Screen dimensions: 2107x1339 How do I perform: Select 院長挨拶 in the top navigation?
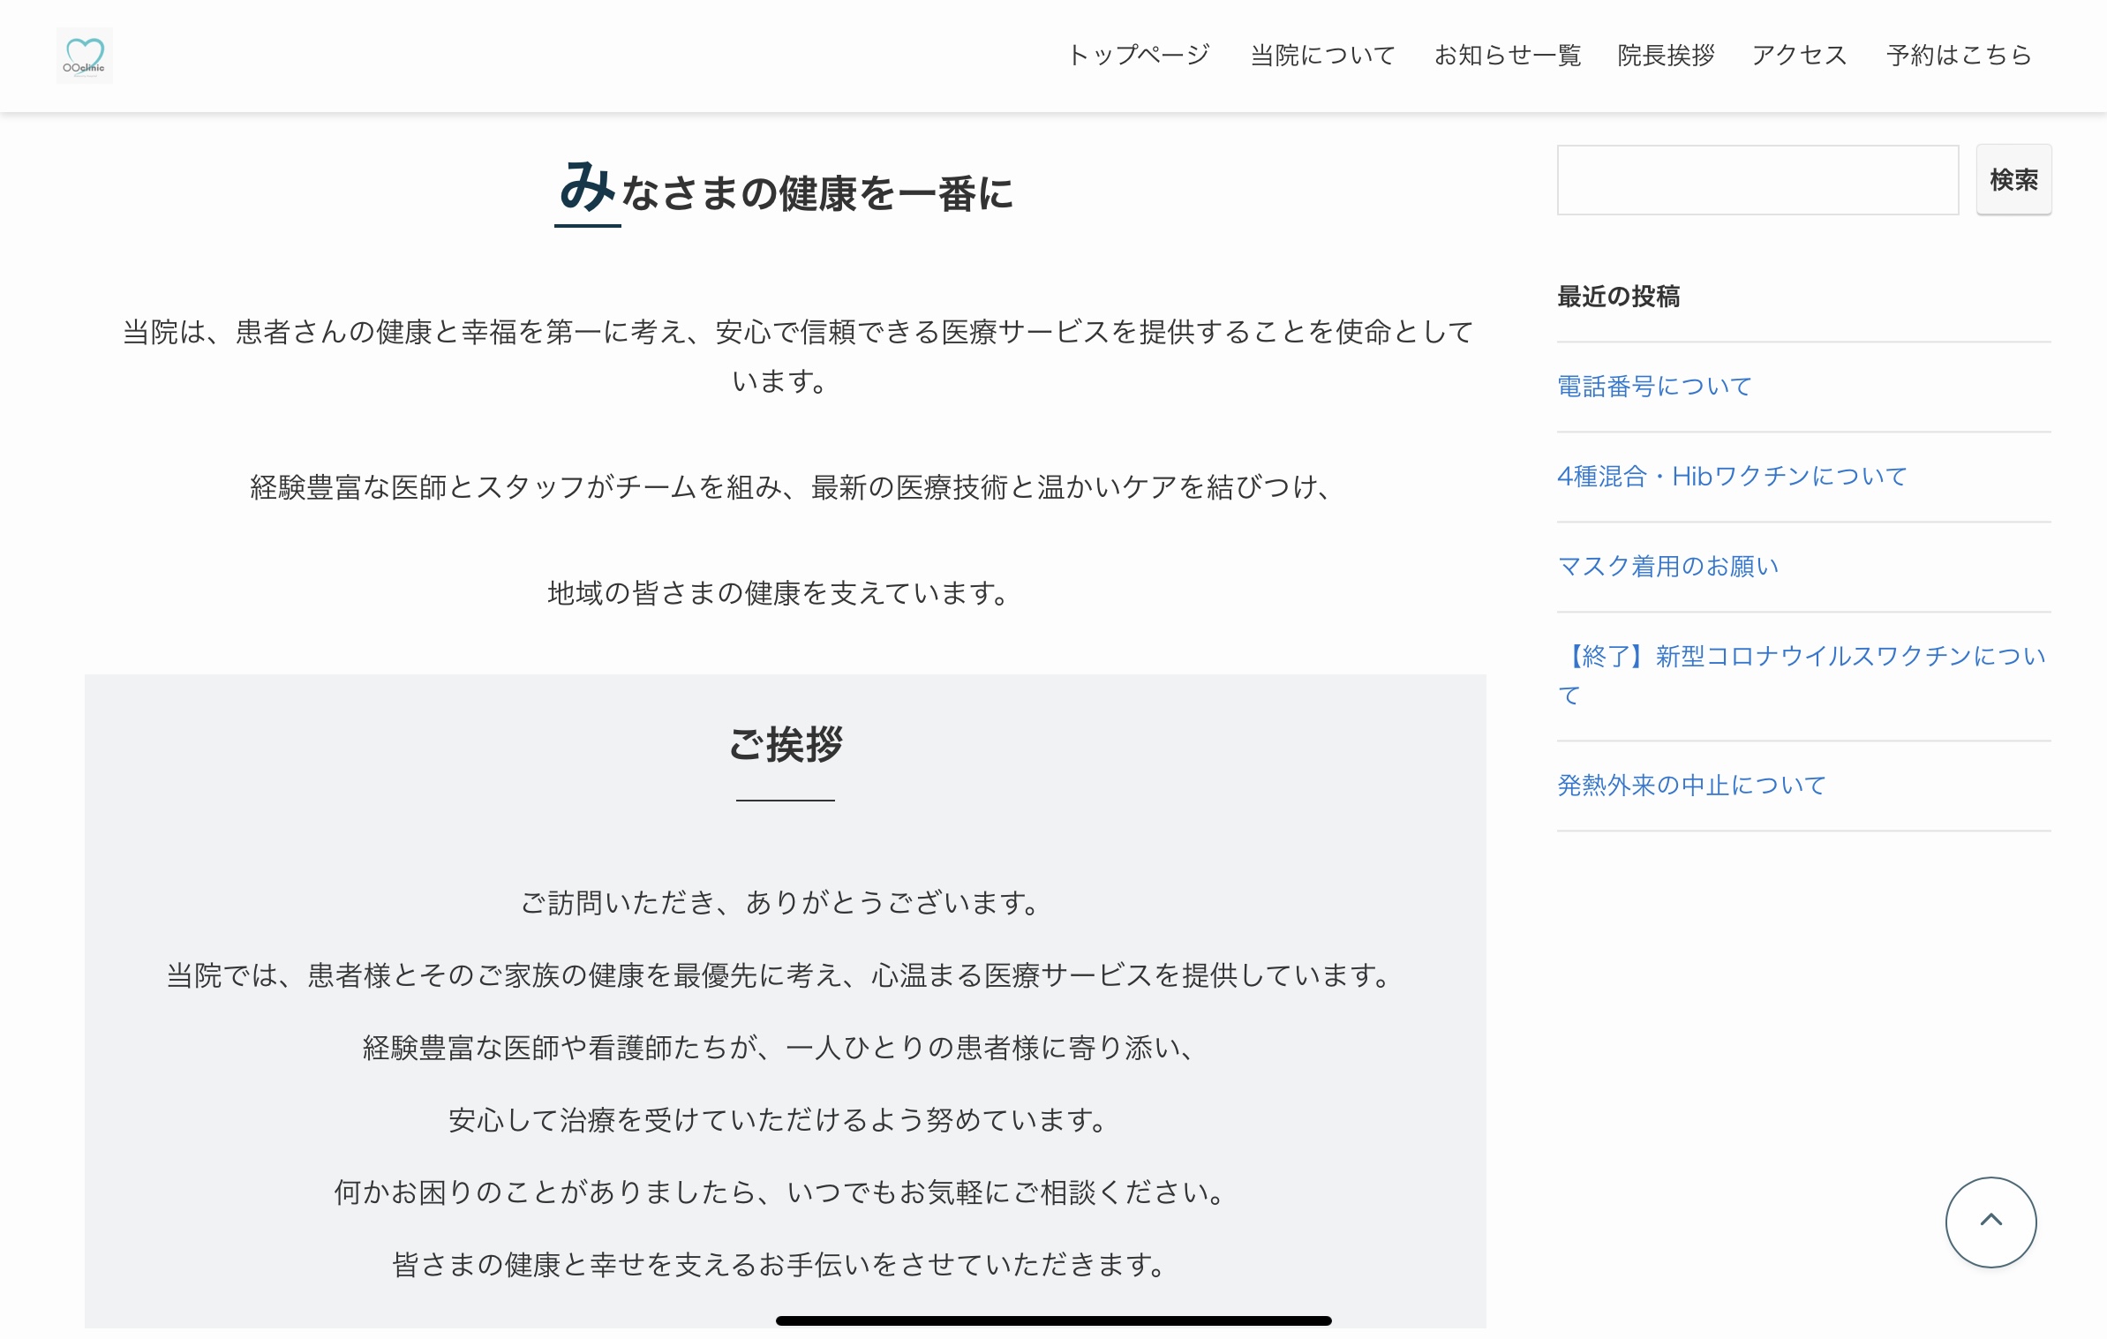point(1666,56)
